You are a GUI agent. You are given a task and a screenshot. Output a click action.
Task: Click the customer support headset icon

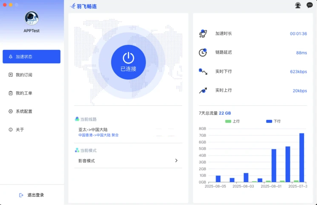[x=298, y=6]
